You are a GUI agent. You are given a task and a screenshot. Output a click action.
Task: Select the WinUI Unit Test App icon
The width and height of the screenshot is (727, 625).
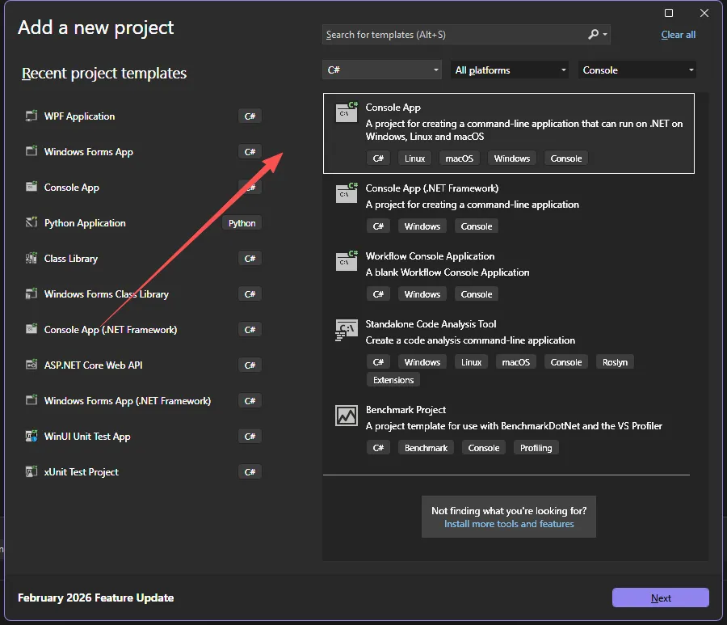(32, 437)
